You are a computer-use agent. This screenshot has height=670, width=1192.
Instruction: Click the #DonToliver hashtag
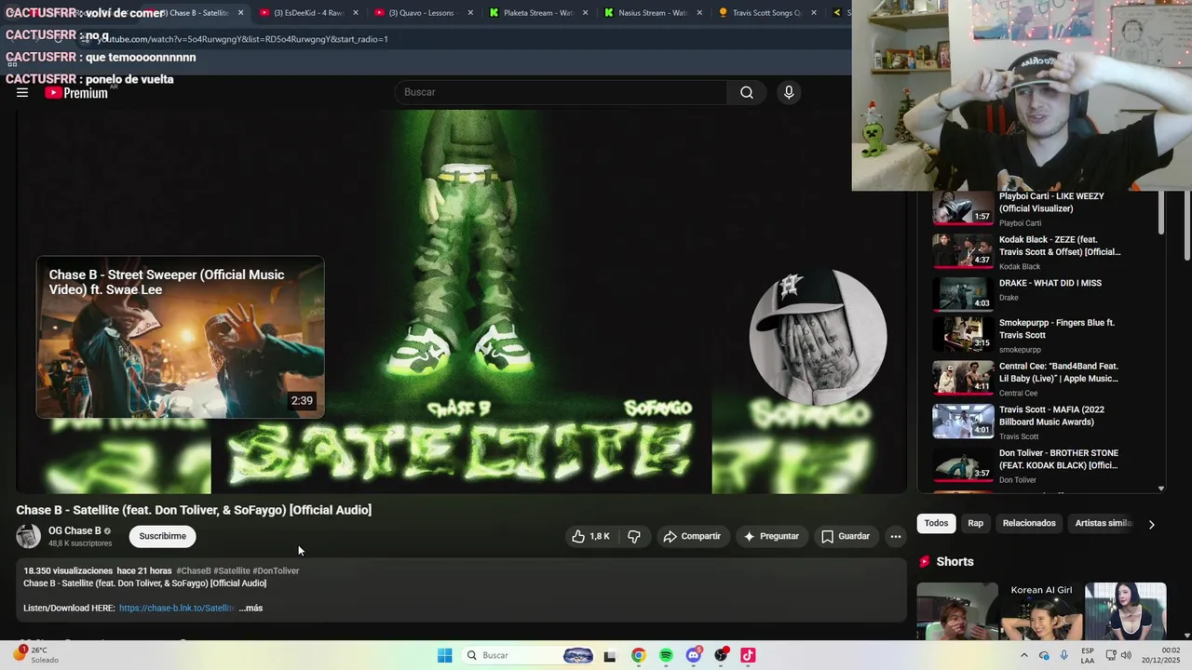pyautogui.click(x=276, y=570)
